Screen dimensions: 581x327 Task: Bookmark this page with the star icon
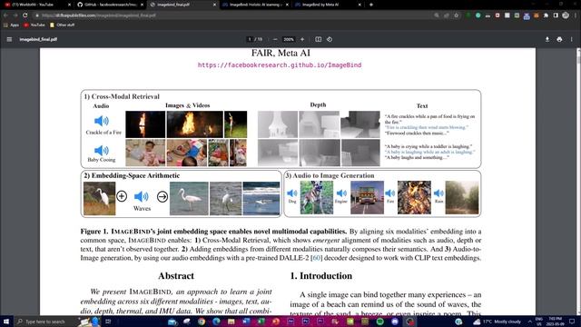tap(457, 15)
